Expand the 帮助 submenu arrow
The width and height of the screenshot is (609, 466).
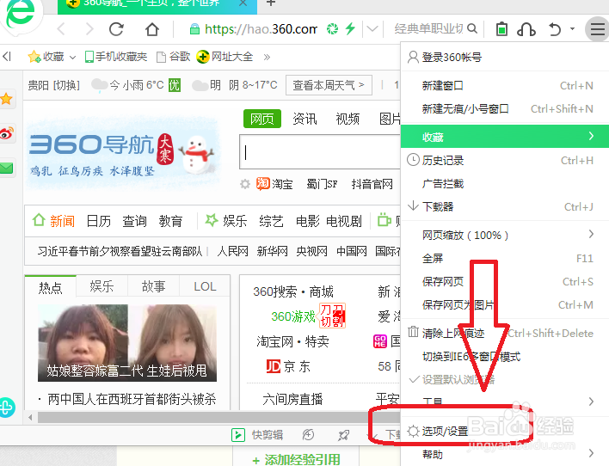click(591, 453)
